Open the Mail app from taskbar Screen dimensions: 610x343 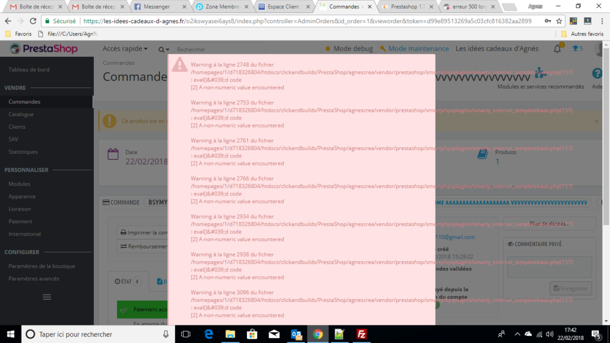point(274,334)
